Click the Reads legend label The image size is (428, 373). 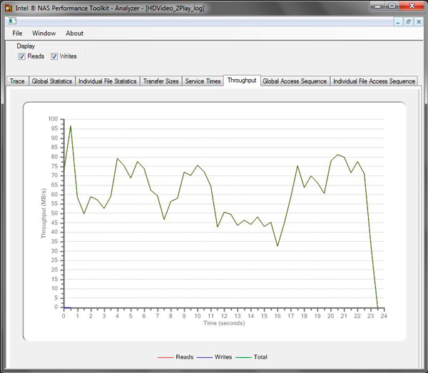[185, 357]
